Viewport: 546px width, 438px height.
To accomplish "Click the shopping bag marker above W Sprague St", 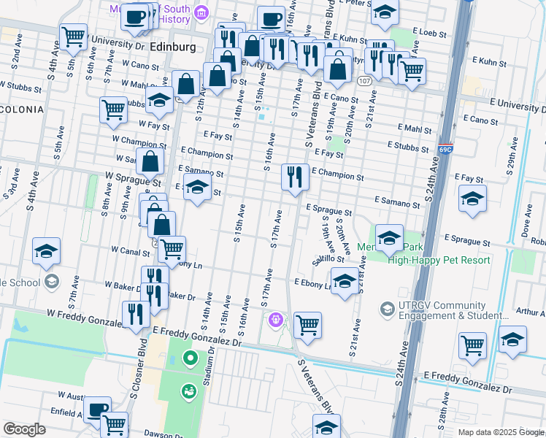I will tap(150, 162).
